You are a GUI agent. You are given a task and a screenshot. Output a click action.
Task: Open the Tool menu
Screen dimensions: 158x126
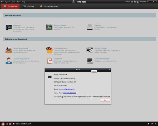click(19, 2)
